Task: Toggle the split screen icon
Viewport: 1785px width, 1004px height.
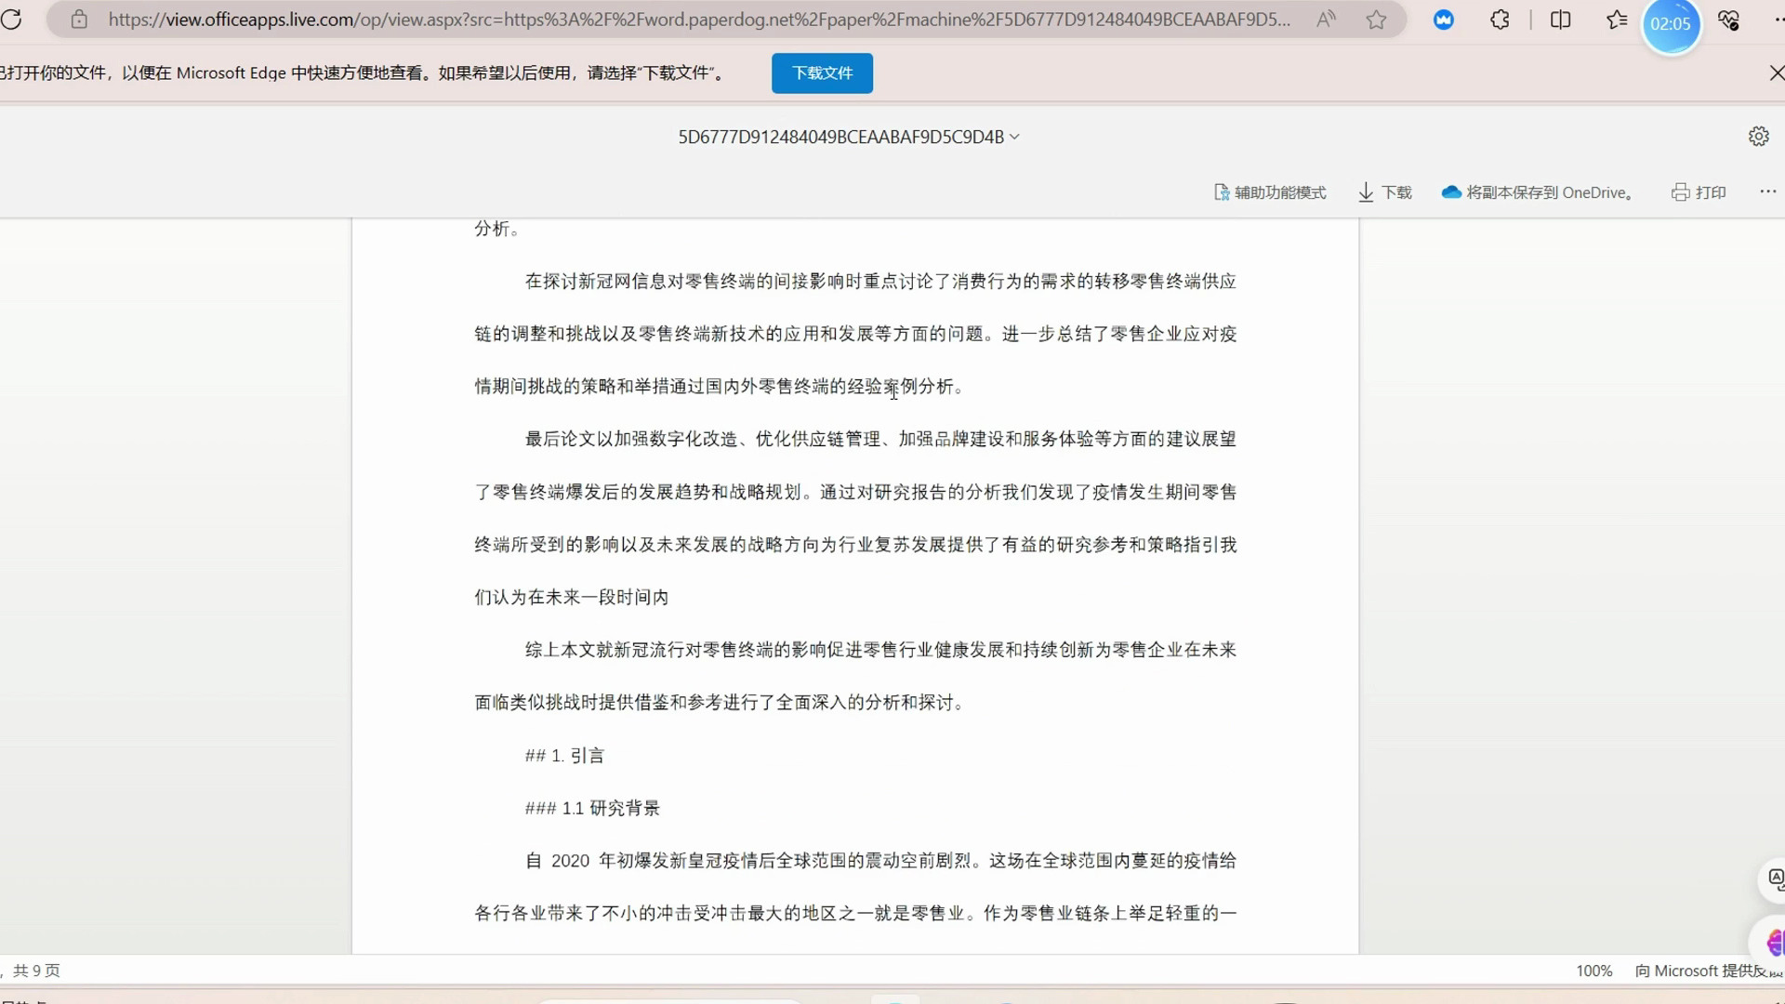Action: pyautogui.click(x=1561, y=20)
